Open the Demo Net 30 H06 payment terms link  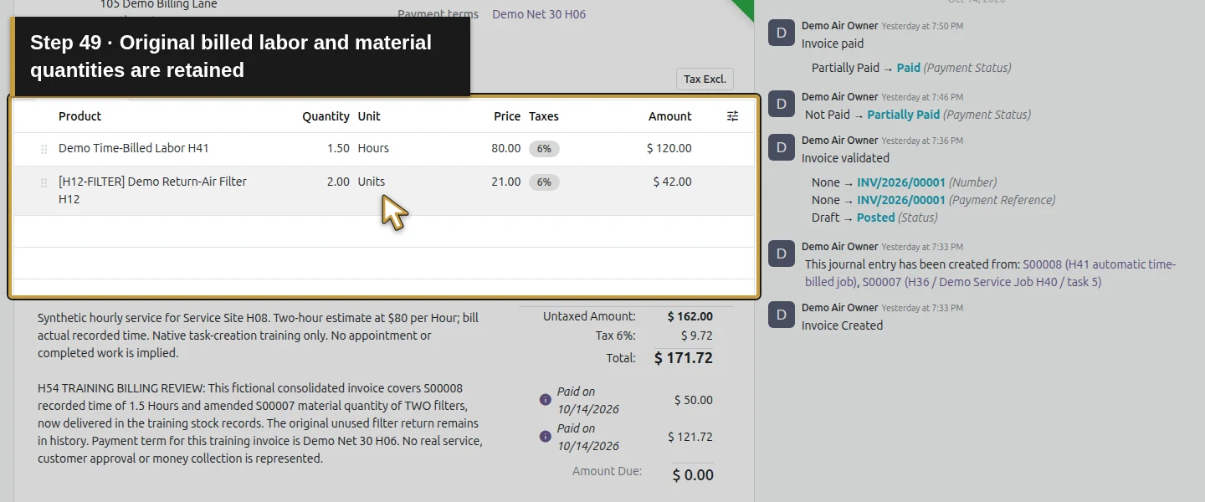(x=539, y=14)
